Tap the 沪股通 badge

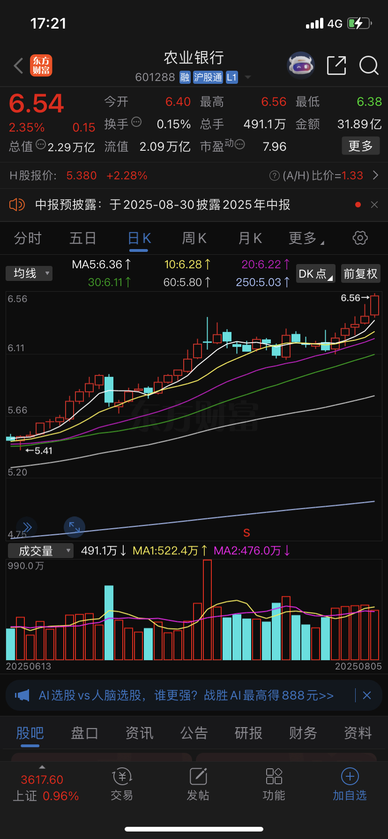pyautogui.click(x=208, y=77)
